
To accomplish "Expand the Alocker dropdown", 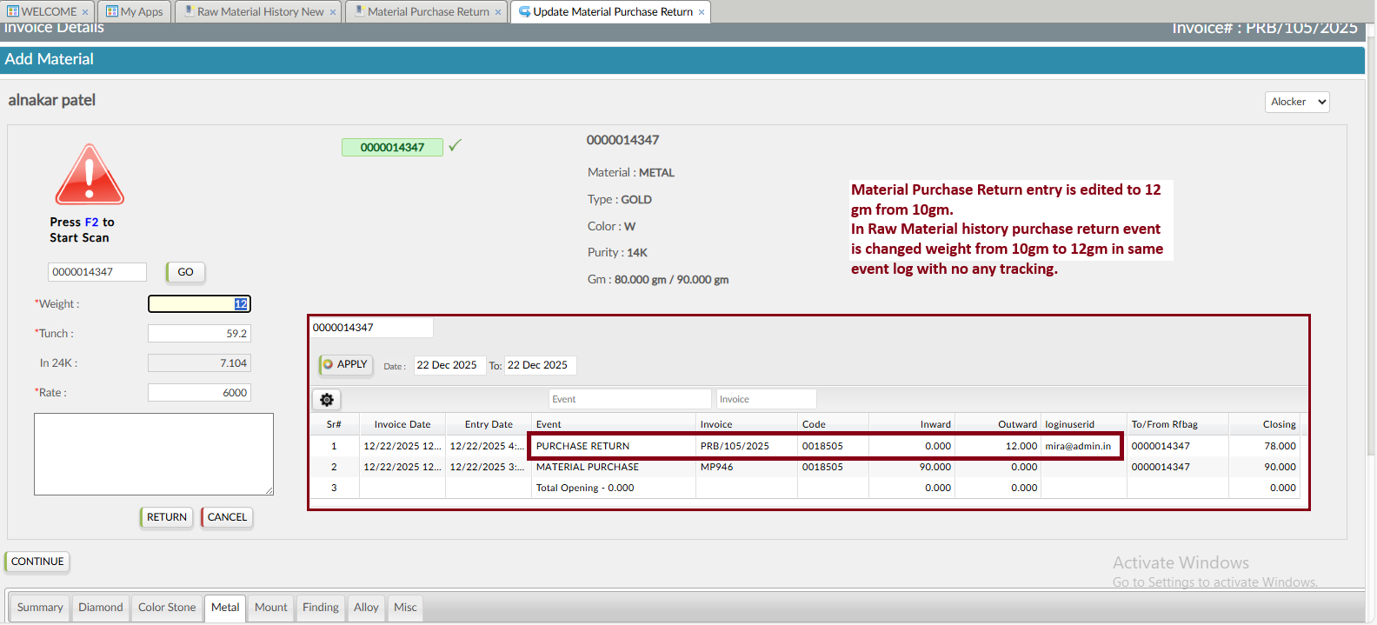I will [1296, 102].
